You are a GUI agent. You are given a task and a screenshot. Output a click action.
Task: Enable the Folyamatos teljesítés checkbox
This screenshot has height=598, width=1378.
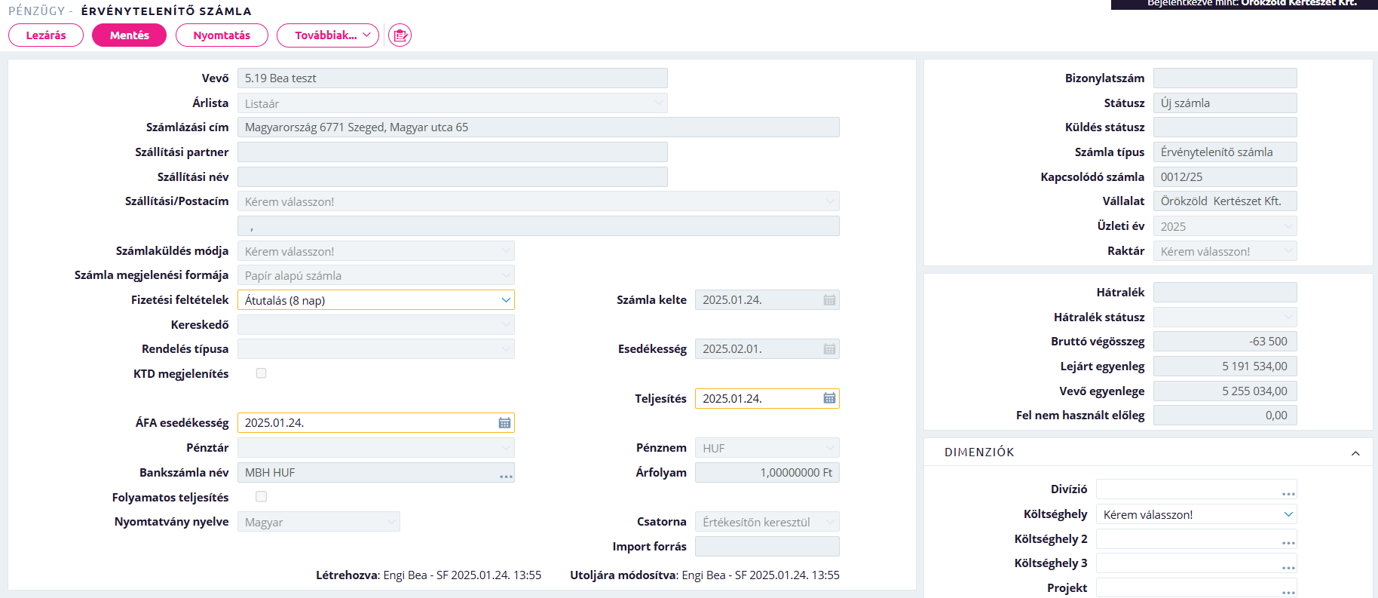click(x=262, y=497)
